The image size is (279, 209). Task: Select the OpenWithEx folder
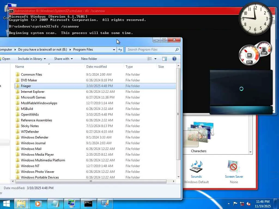pyautogui.click(x=95, y=115)
